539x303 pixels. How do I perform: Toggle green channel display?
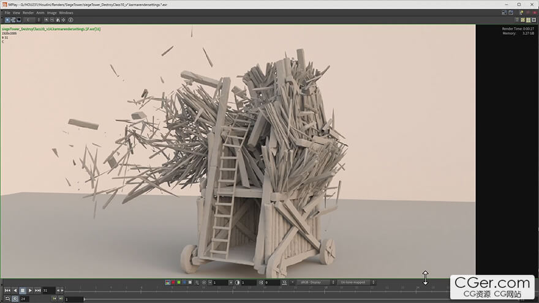pos(178,283)
